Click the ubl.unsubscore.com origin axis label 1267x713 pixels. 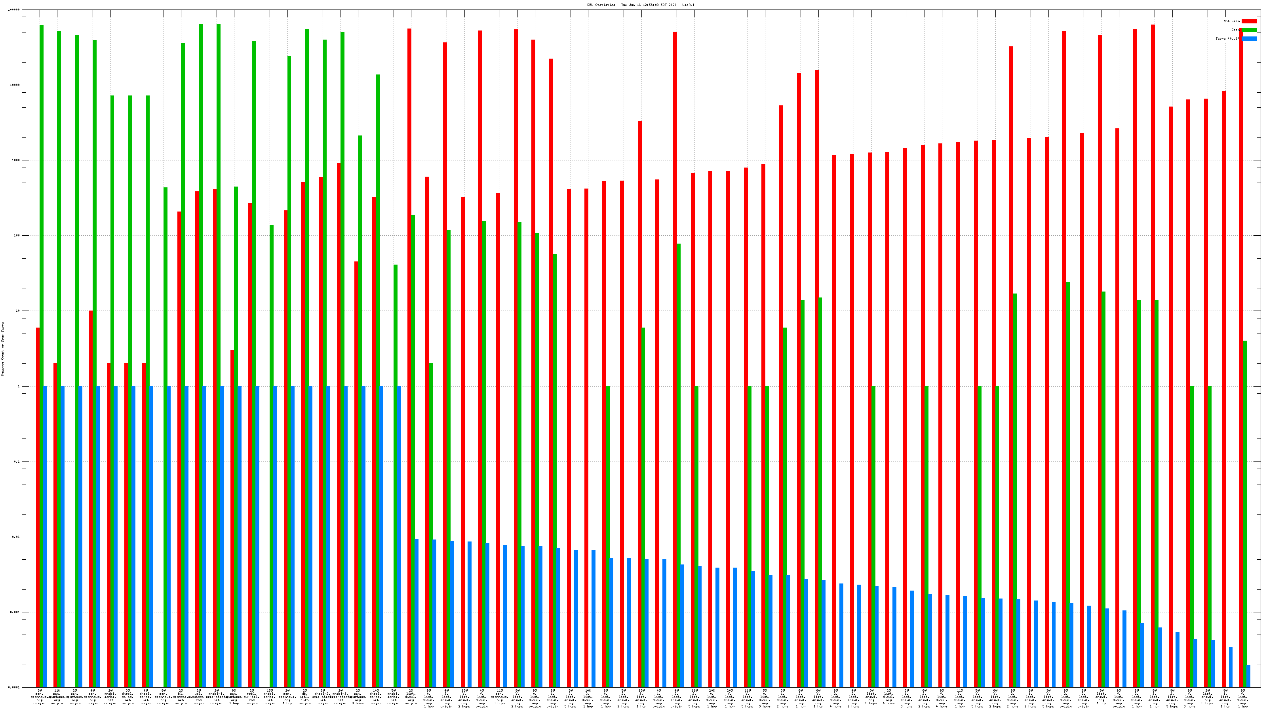(x=199, y=697)
